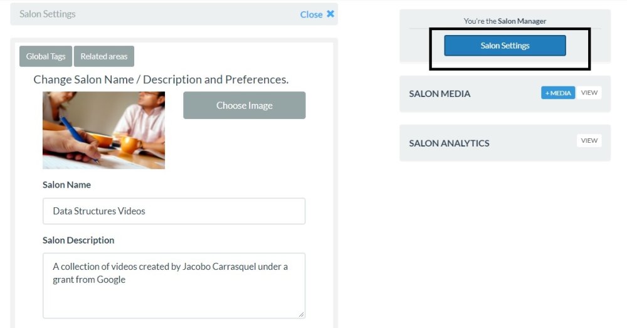Click VIEW next to Salon Media

589,93
